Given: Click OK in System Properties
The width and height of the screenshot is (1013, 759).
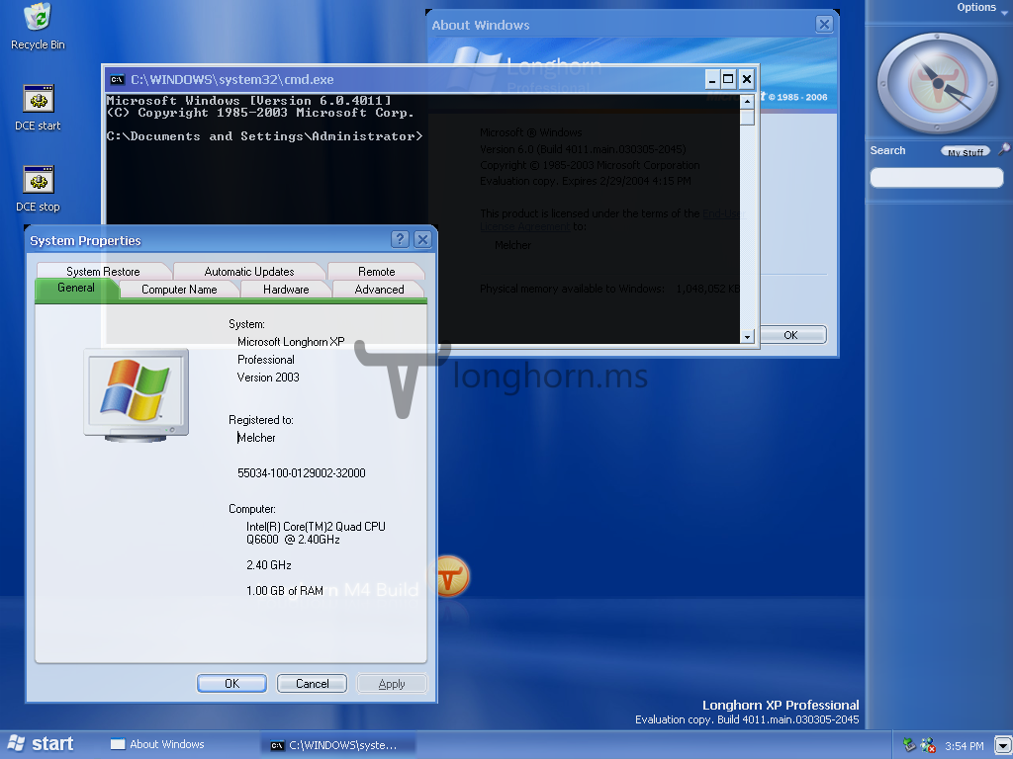Looking at the screenshot, I should click(231, 684).
